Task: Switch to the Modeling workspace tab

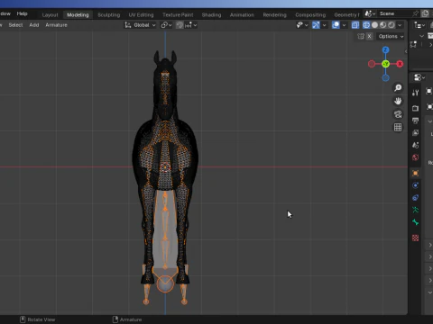Action: (x=78, y=14)
